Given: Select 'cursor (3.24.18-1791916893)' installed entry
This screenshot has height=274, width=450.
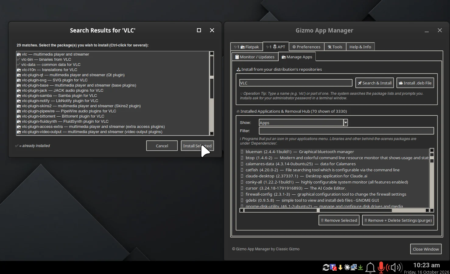Looking at the screenshot, I should 334,188.
